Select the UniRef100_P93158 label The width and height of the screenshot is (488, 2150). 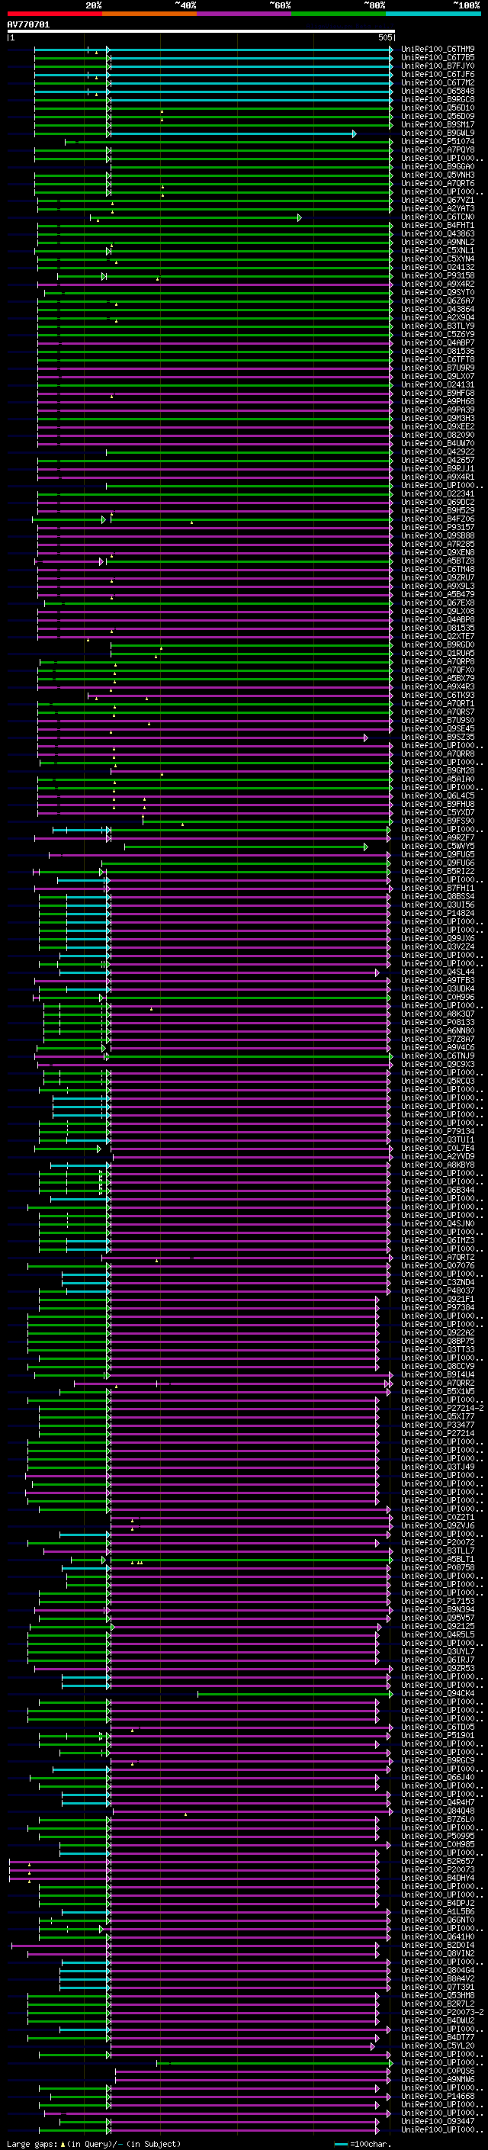point(438,275)
